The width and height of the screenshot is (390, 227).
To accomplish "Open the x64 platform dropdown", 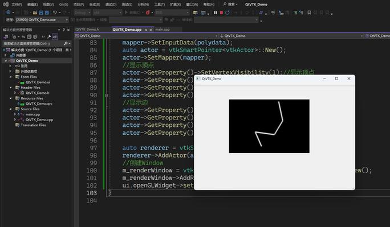I will [107, 13].
